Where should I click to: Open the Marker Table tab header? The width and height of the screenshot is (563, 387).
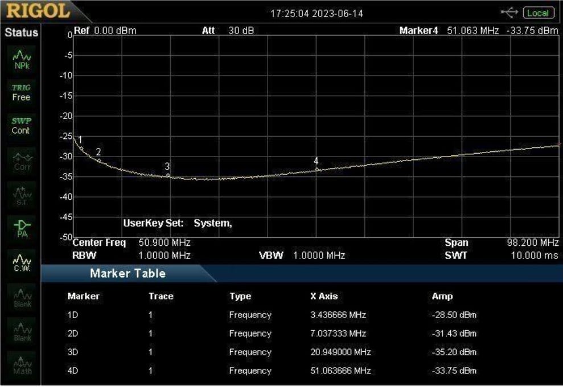coord(128,274)
